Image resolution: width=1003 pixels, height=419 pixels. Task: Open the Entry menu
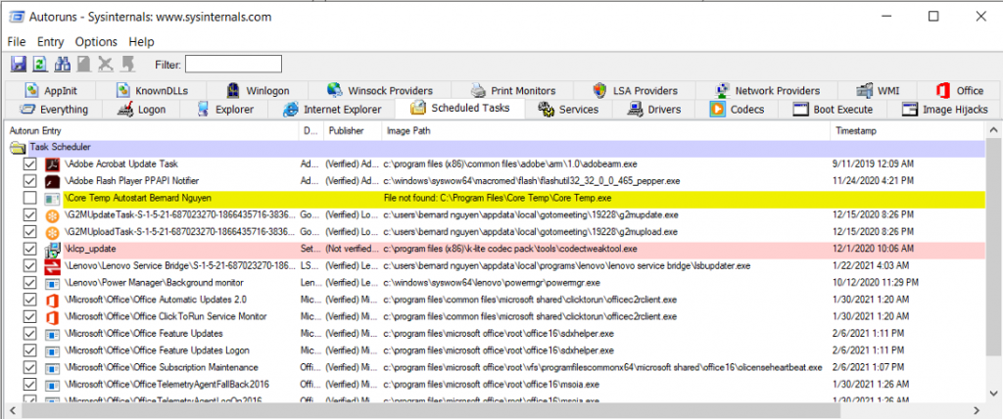(x=51, y=42)
